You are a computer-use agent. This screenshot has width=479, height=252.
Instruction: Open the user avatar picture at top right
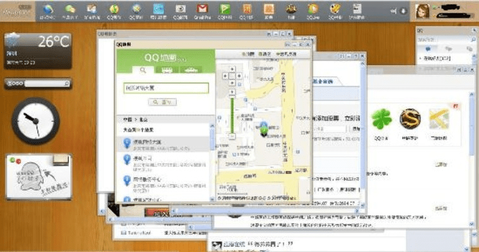tap(423, 11)
